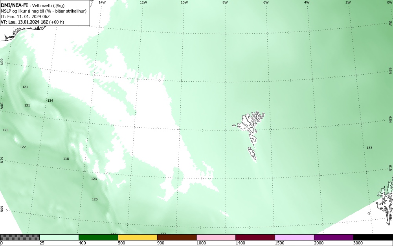
Task: Select the light pink 1000–1400 legend swatch
Action: click(216, 237)
